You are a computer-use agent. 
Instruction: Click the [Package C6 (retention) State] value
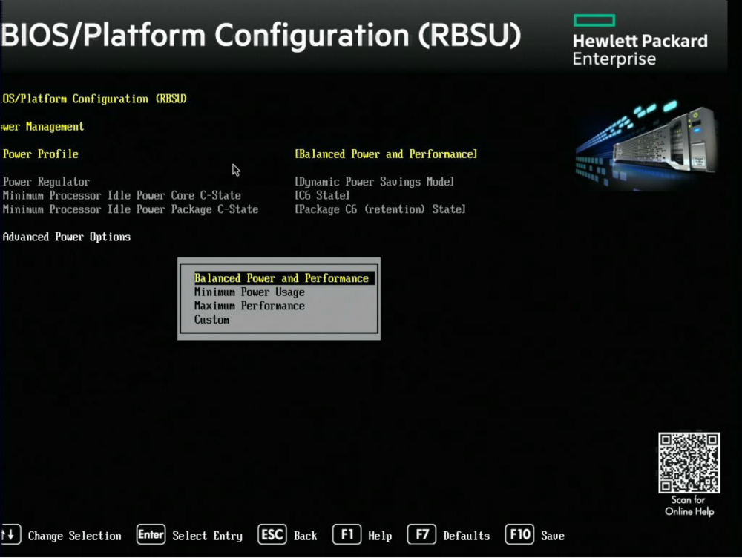(x=380, y=209)
